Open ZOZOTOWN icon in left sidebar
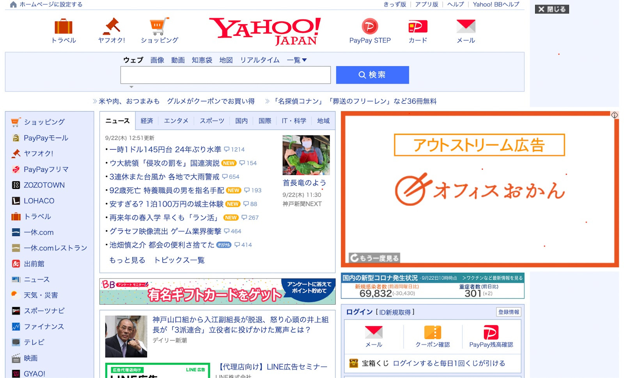This screenshot has width=624, height=378. click(x=16, y=185)
